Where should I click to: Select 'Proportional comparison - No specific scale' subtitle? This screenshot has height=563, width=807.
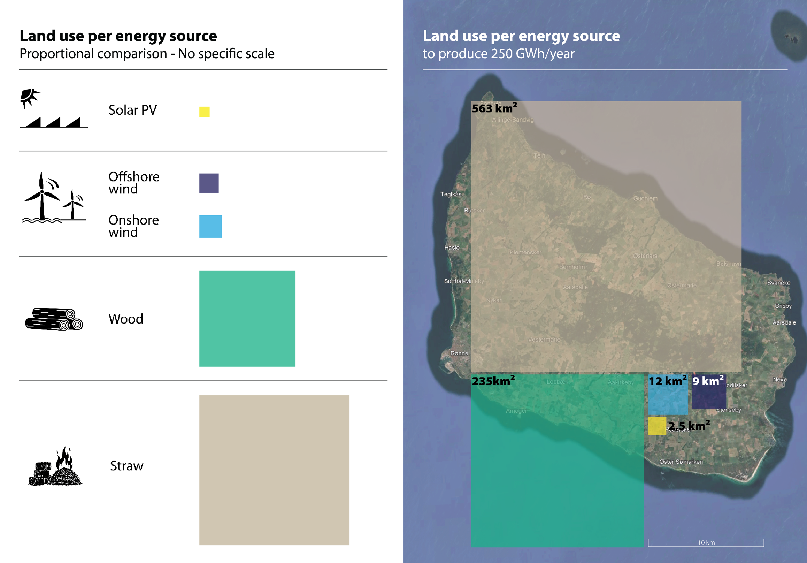(147, 54)
